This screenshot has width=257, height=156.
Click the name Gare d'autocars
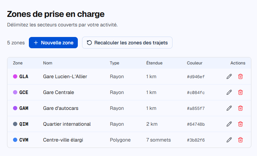[61, 108]
